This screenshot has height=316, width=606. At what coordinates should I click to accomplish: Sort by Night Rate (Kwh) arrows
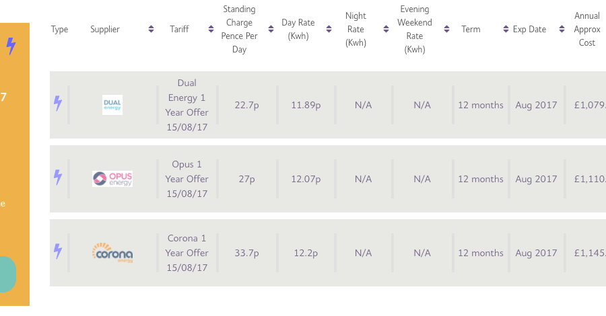click(386, 29)
